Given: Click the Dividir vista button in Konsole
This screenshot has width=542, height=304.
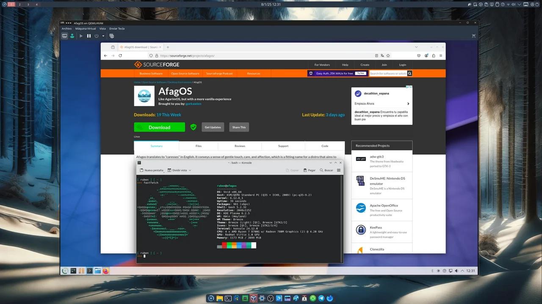Looking at the screenshot, I should pos(177,170).
